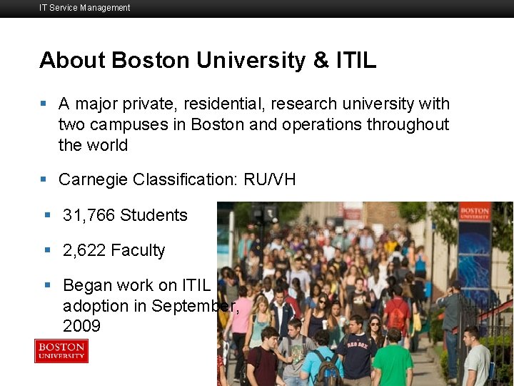Click the 'IT Service Management' header text

point(84,8)
